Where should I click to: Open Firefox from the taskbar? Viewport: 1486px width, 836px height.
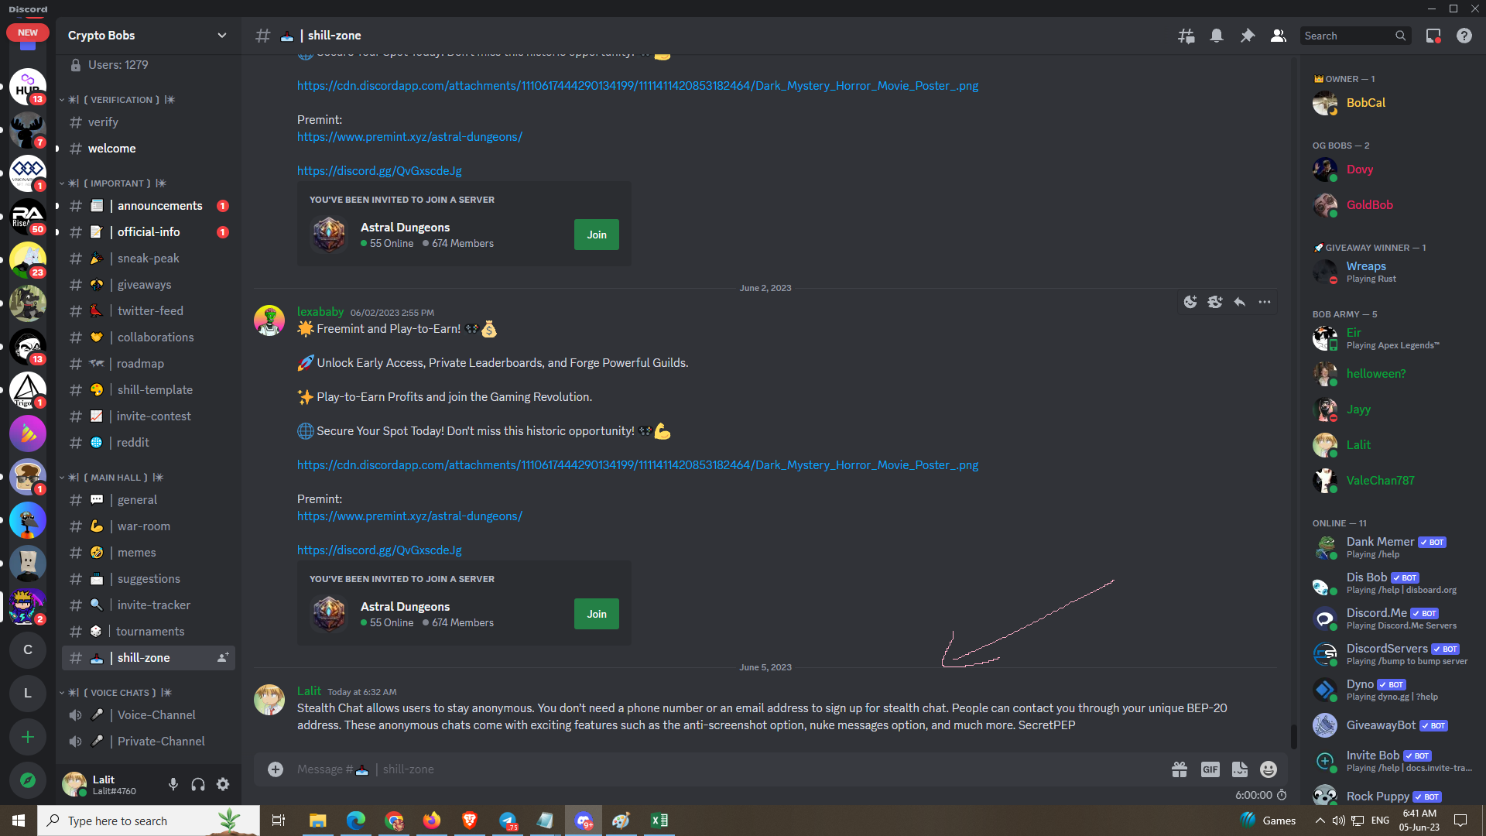click(431, 821)
